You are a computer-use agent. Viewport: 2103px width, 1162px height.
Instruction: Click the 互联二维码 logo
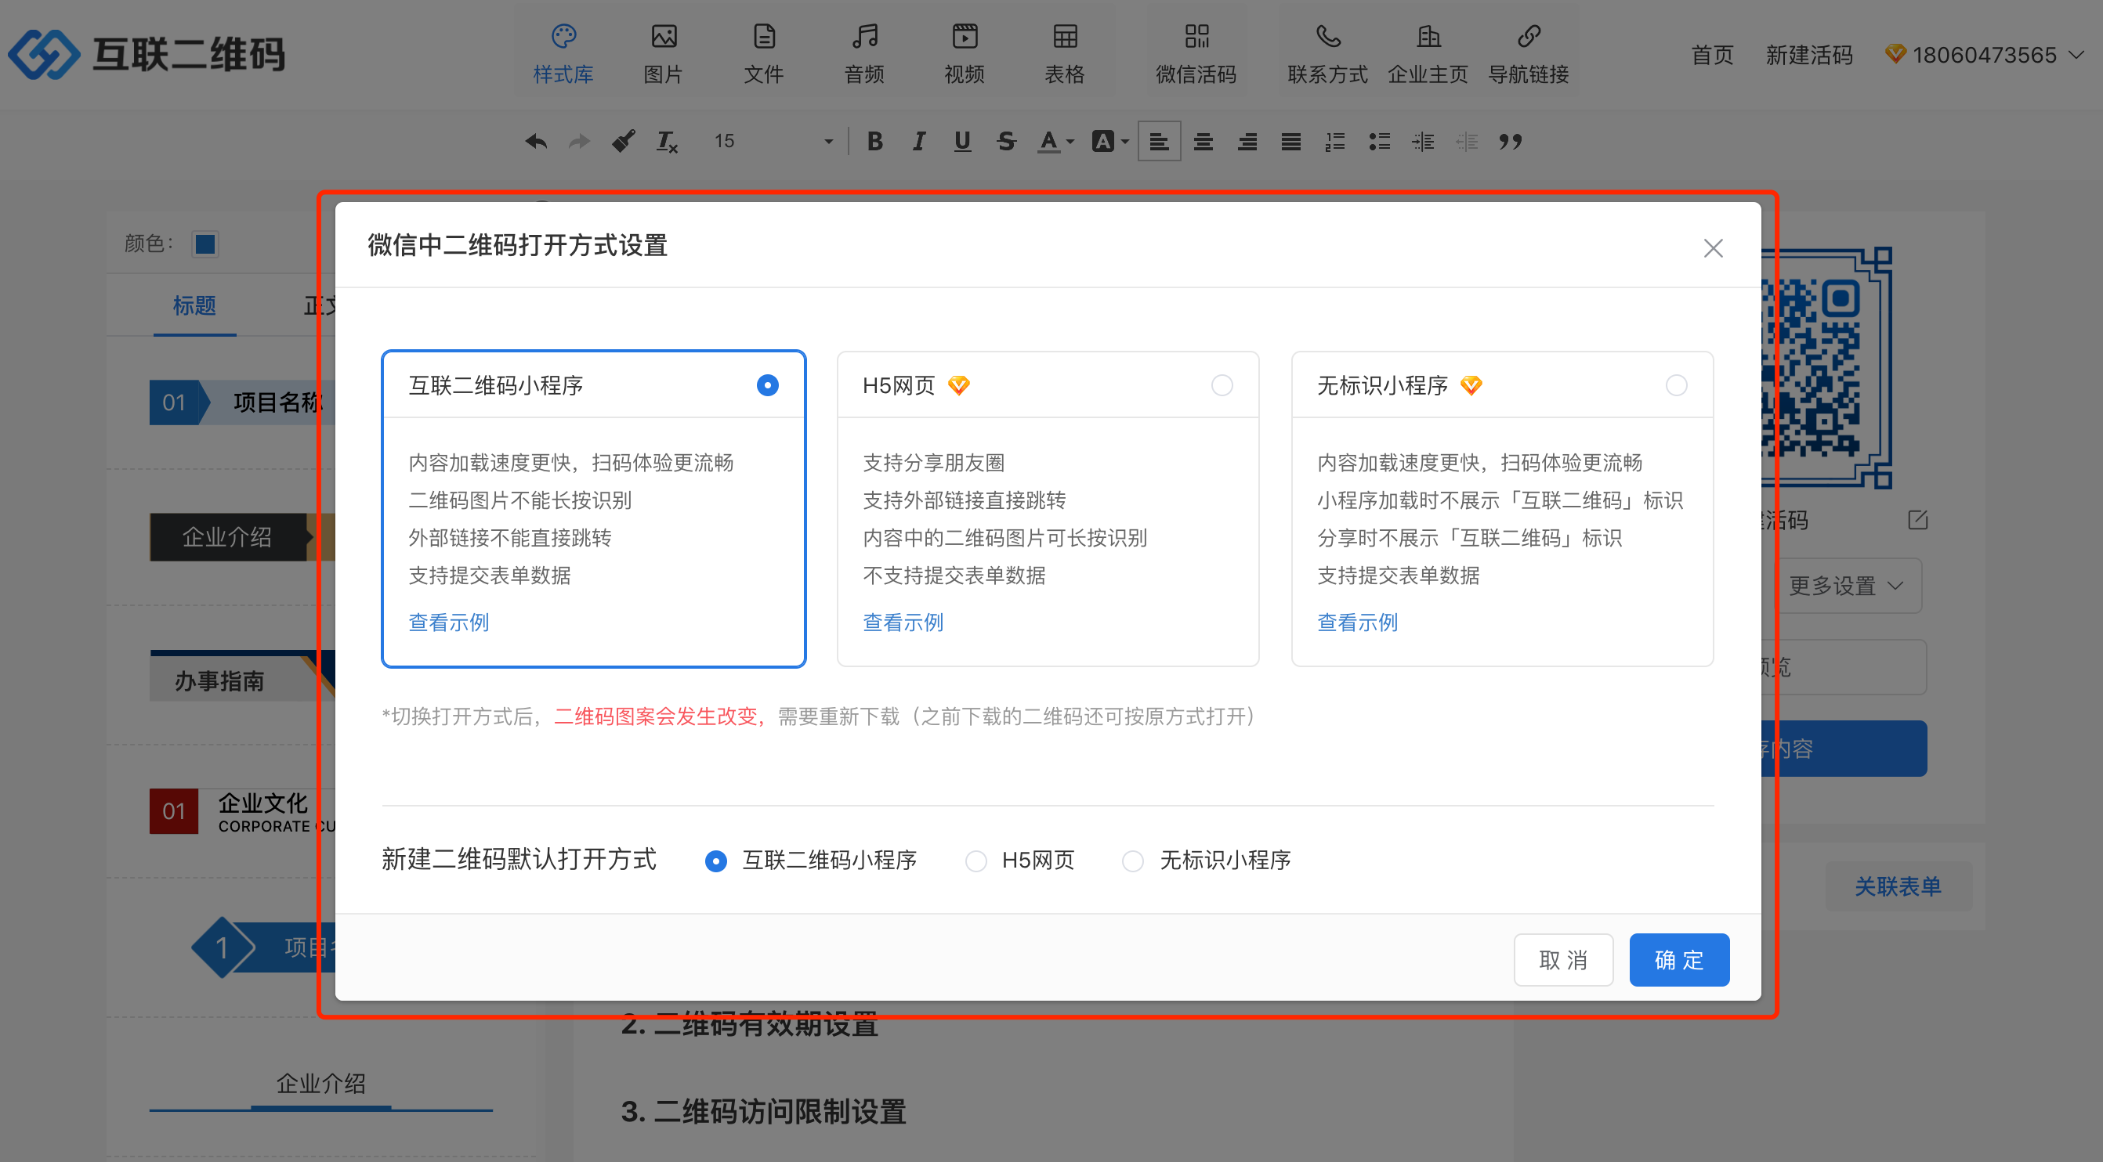point(147,55)
